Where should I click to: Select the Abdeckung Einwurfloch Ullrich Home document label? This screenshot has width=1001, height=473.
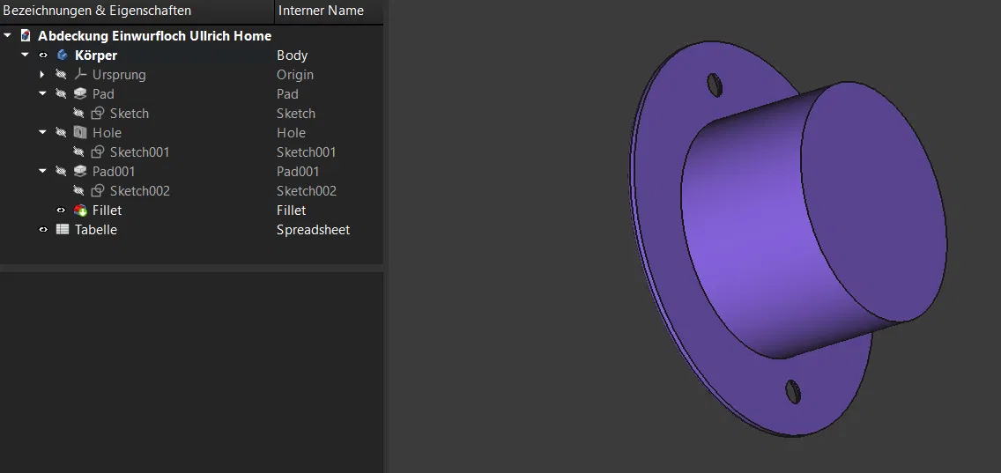[154, 36]
